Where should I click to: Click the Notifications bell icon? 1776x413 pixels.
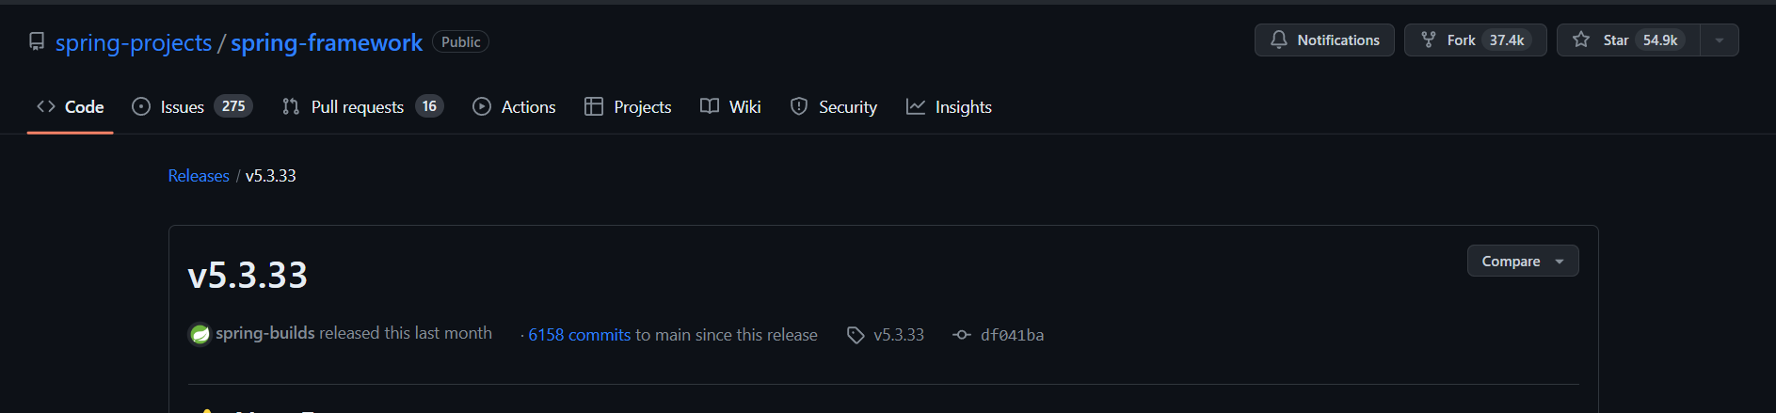pos(1278,40)
